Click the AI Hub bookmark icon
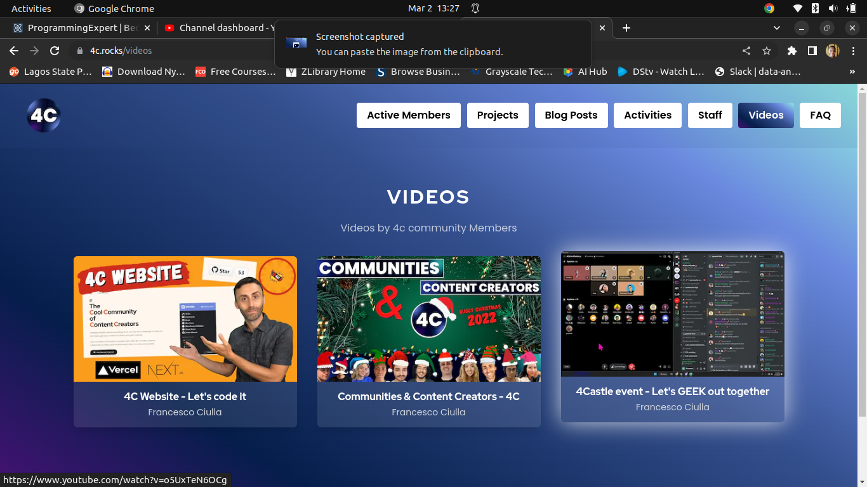The height and width of the screenshot is (487, 867). tap(567, 72)
